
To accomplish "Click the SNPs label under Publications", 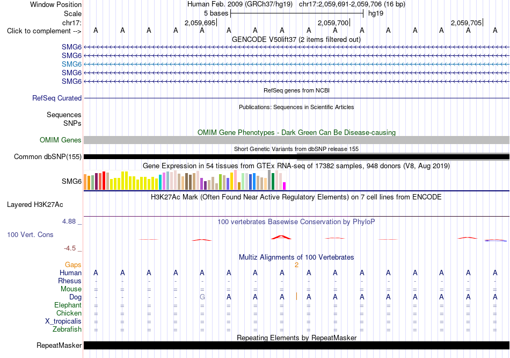I will coord(72,123).
